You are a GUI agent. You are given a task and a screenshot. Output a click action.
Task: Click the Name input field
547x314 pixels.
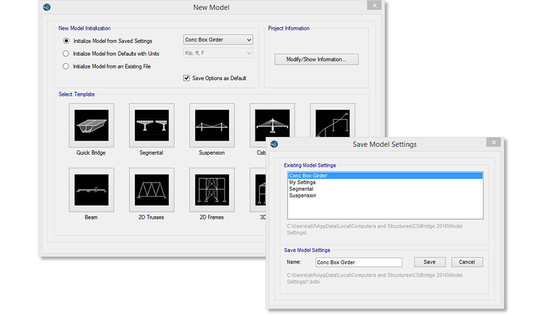click(x=358, y=263)
